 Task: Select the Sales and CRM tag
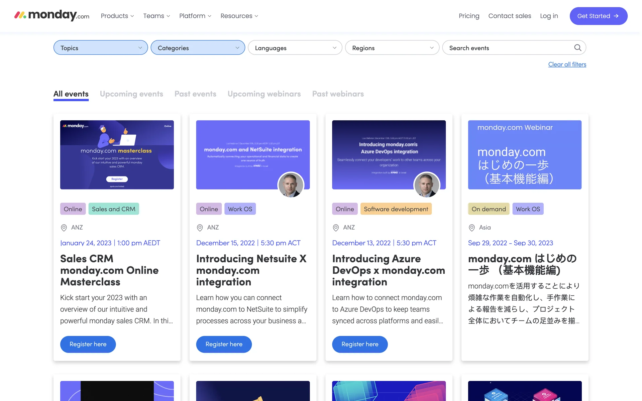(113, 209)
